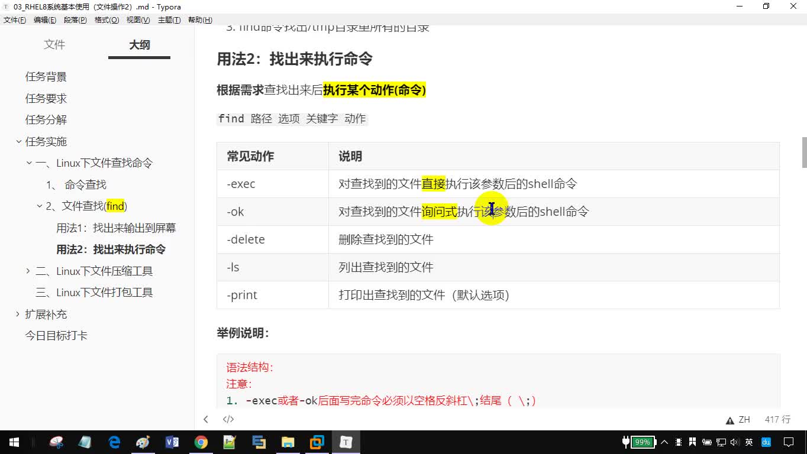
Task: Open the Windows Start menu
Action: pyautogui.click(x=14, y=442)
